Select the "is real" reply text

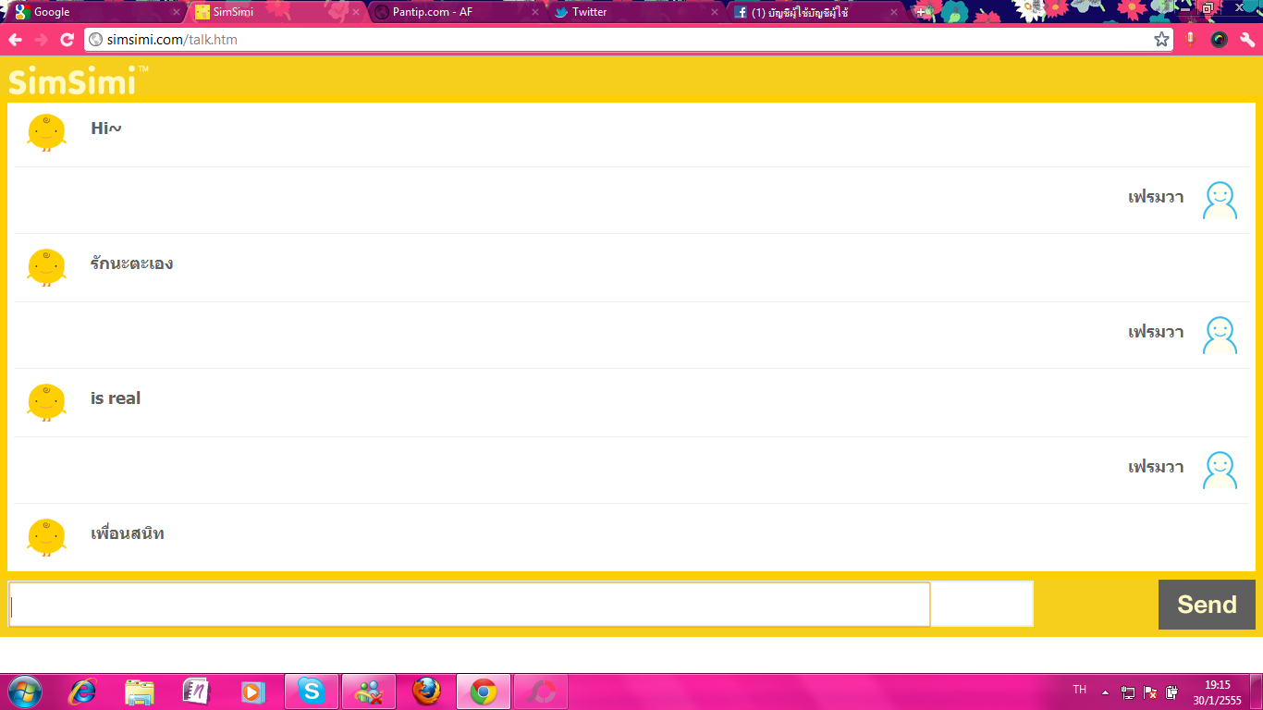point(116,398)
